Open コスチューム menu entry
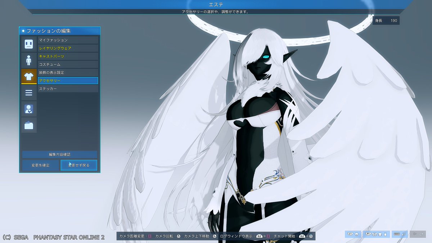 [x=68, y=64]
